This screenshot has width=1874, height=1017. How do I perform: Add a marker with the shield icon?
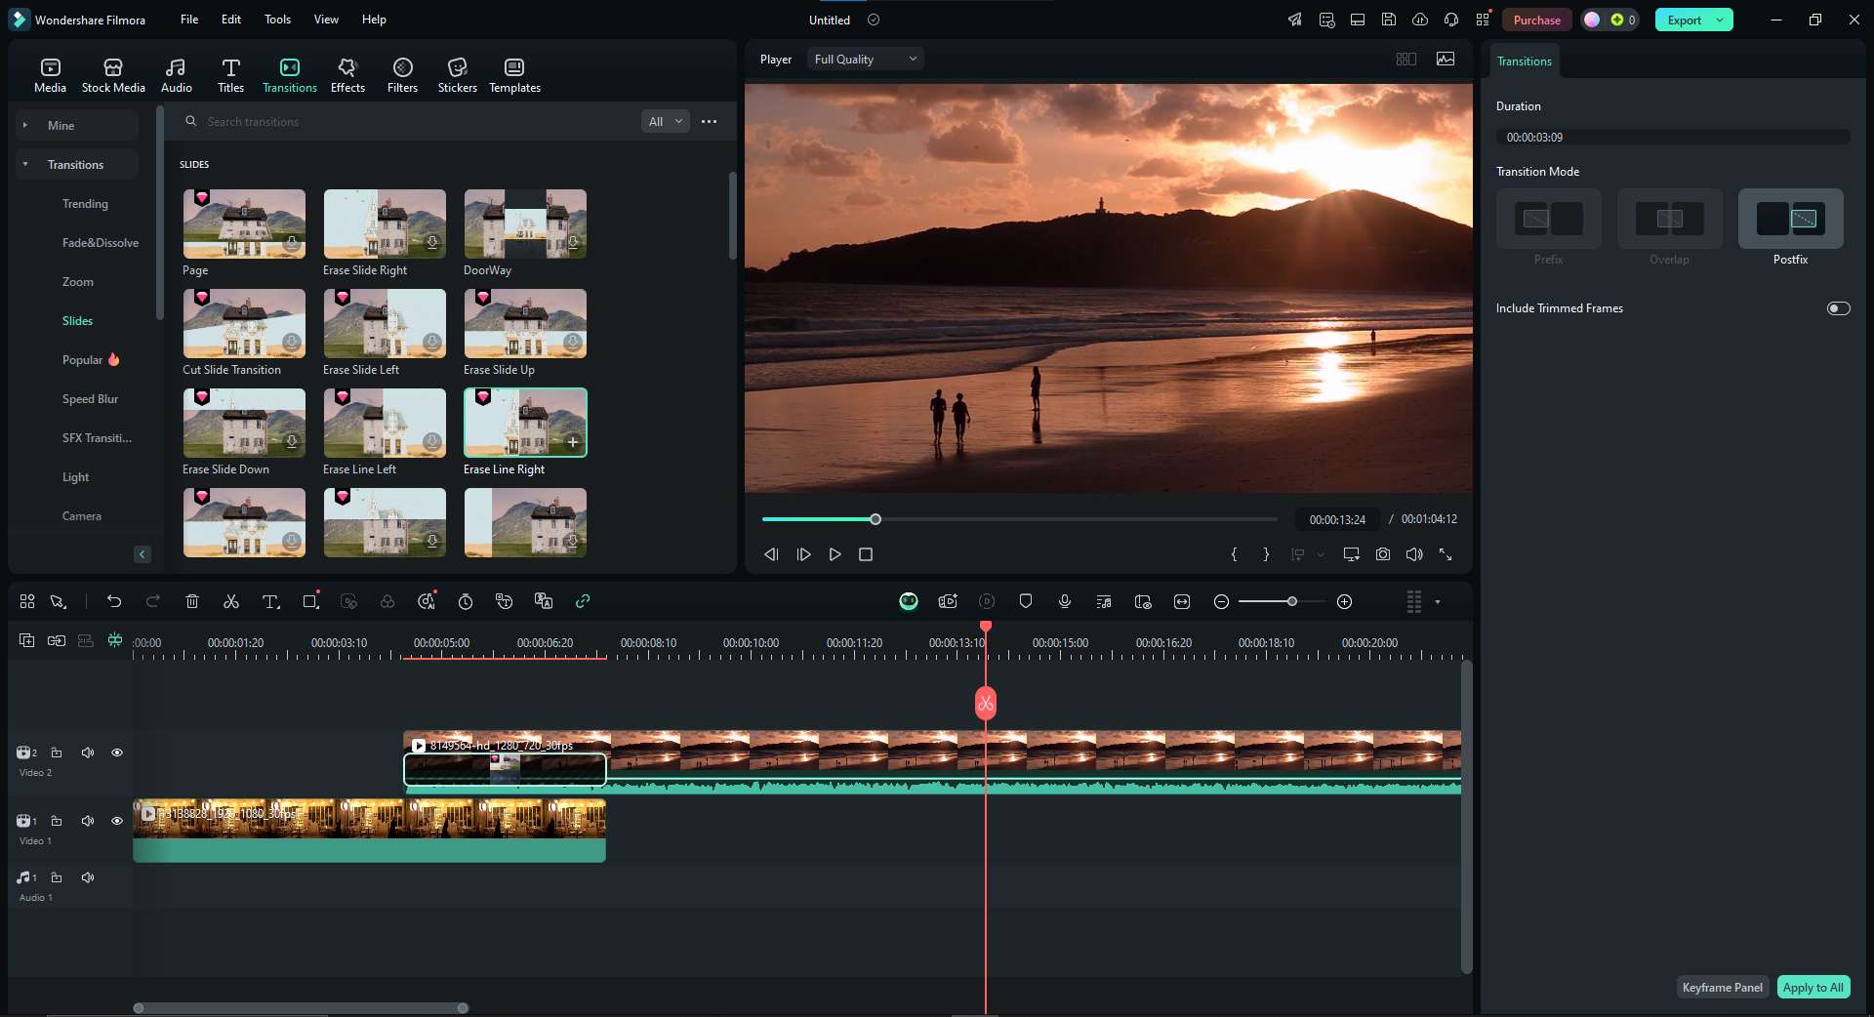(1026, 601)
